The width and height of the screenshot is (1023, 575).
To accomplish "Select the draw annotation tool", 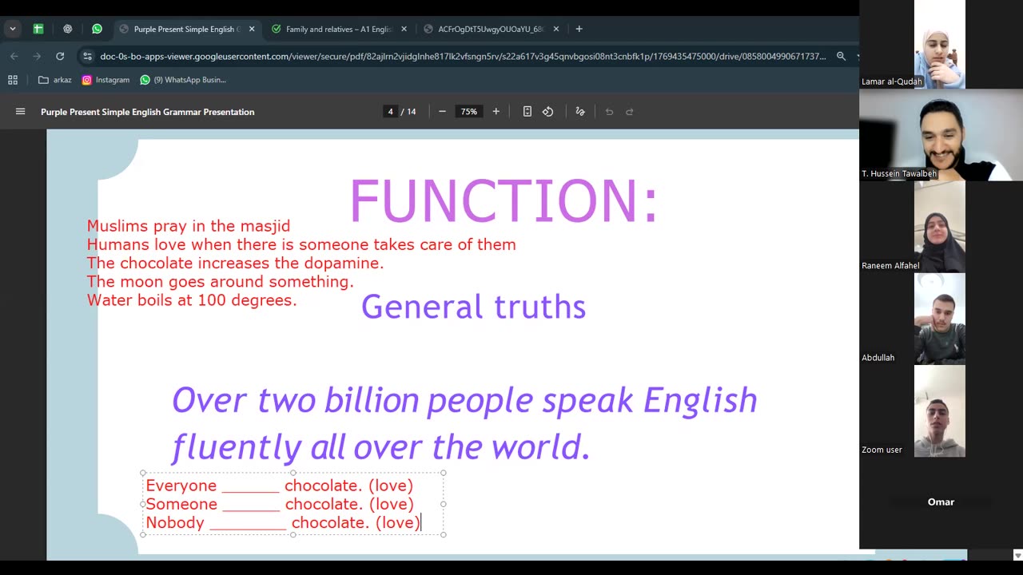I will point(580,112).
